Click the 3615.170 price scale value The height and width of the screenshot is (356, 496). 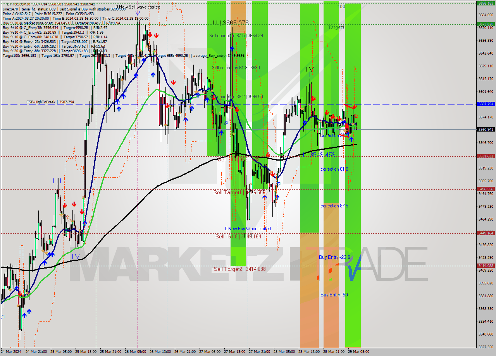click(x=486, y=79)
